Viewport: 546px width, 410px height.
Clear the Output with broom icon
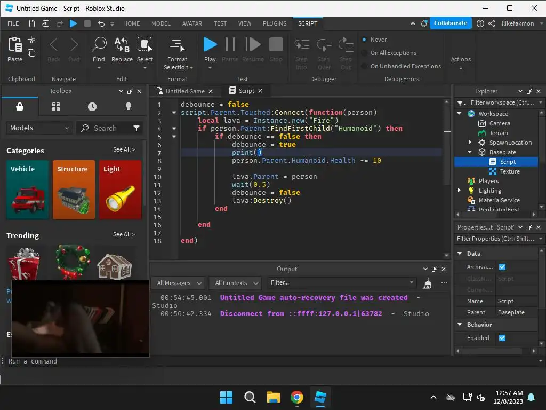pos(427,283)
